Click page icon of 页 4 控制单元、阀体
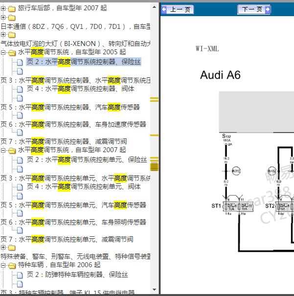This screenshot has width=294, height=296. pos(20,187)
